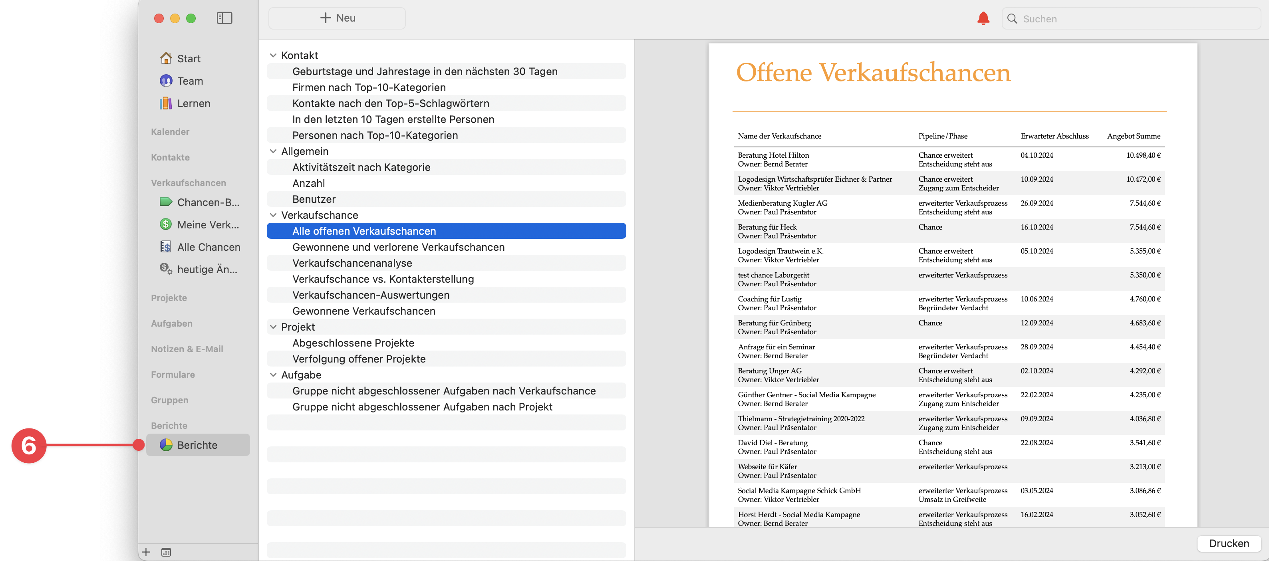The image size is (1269, 561).
Task: Select report Geburtstage und Jahrestage in den nächsten 30 Tagen
Action: [x=446, y=71]
